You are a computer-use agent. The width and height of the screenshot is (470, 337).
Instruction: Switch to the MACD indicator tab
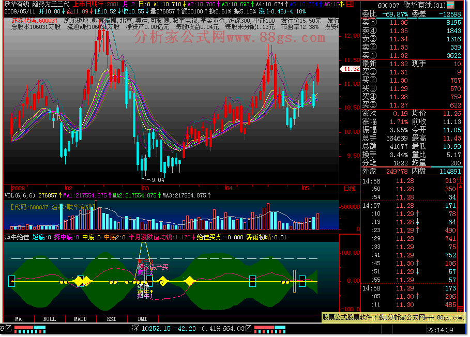click(80, 319)
